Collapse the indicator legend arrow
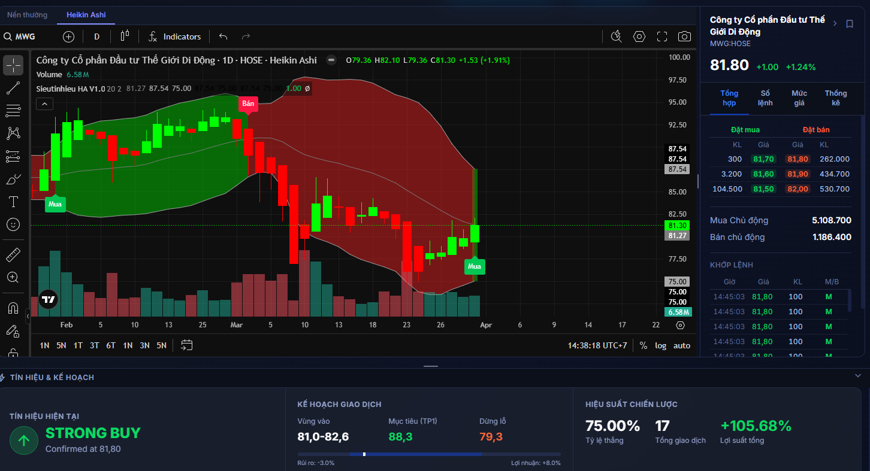 (x=44, y=104)
